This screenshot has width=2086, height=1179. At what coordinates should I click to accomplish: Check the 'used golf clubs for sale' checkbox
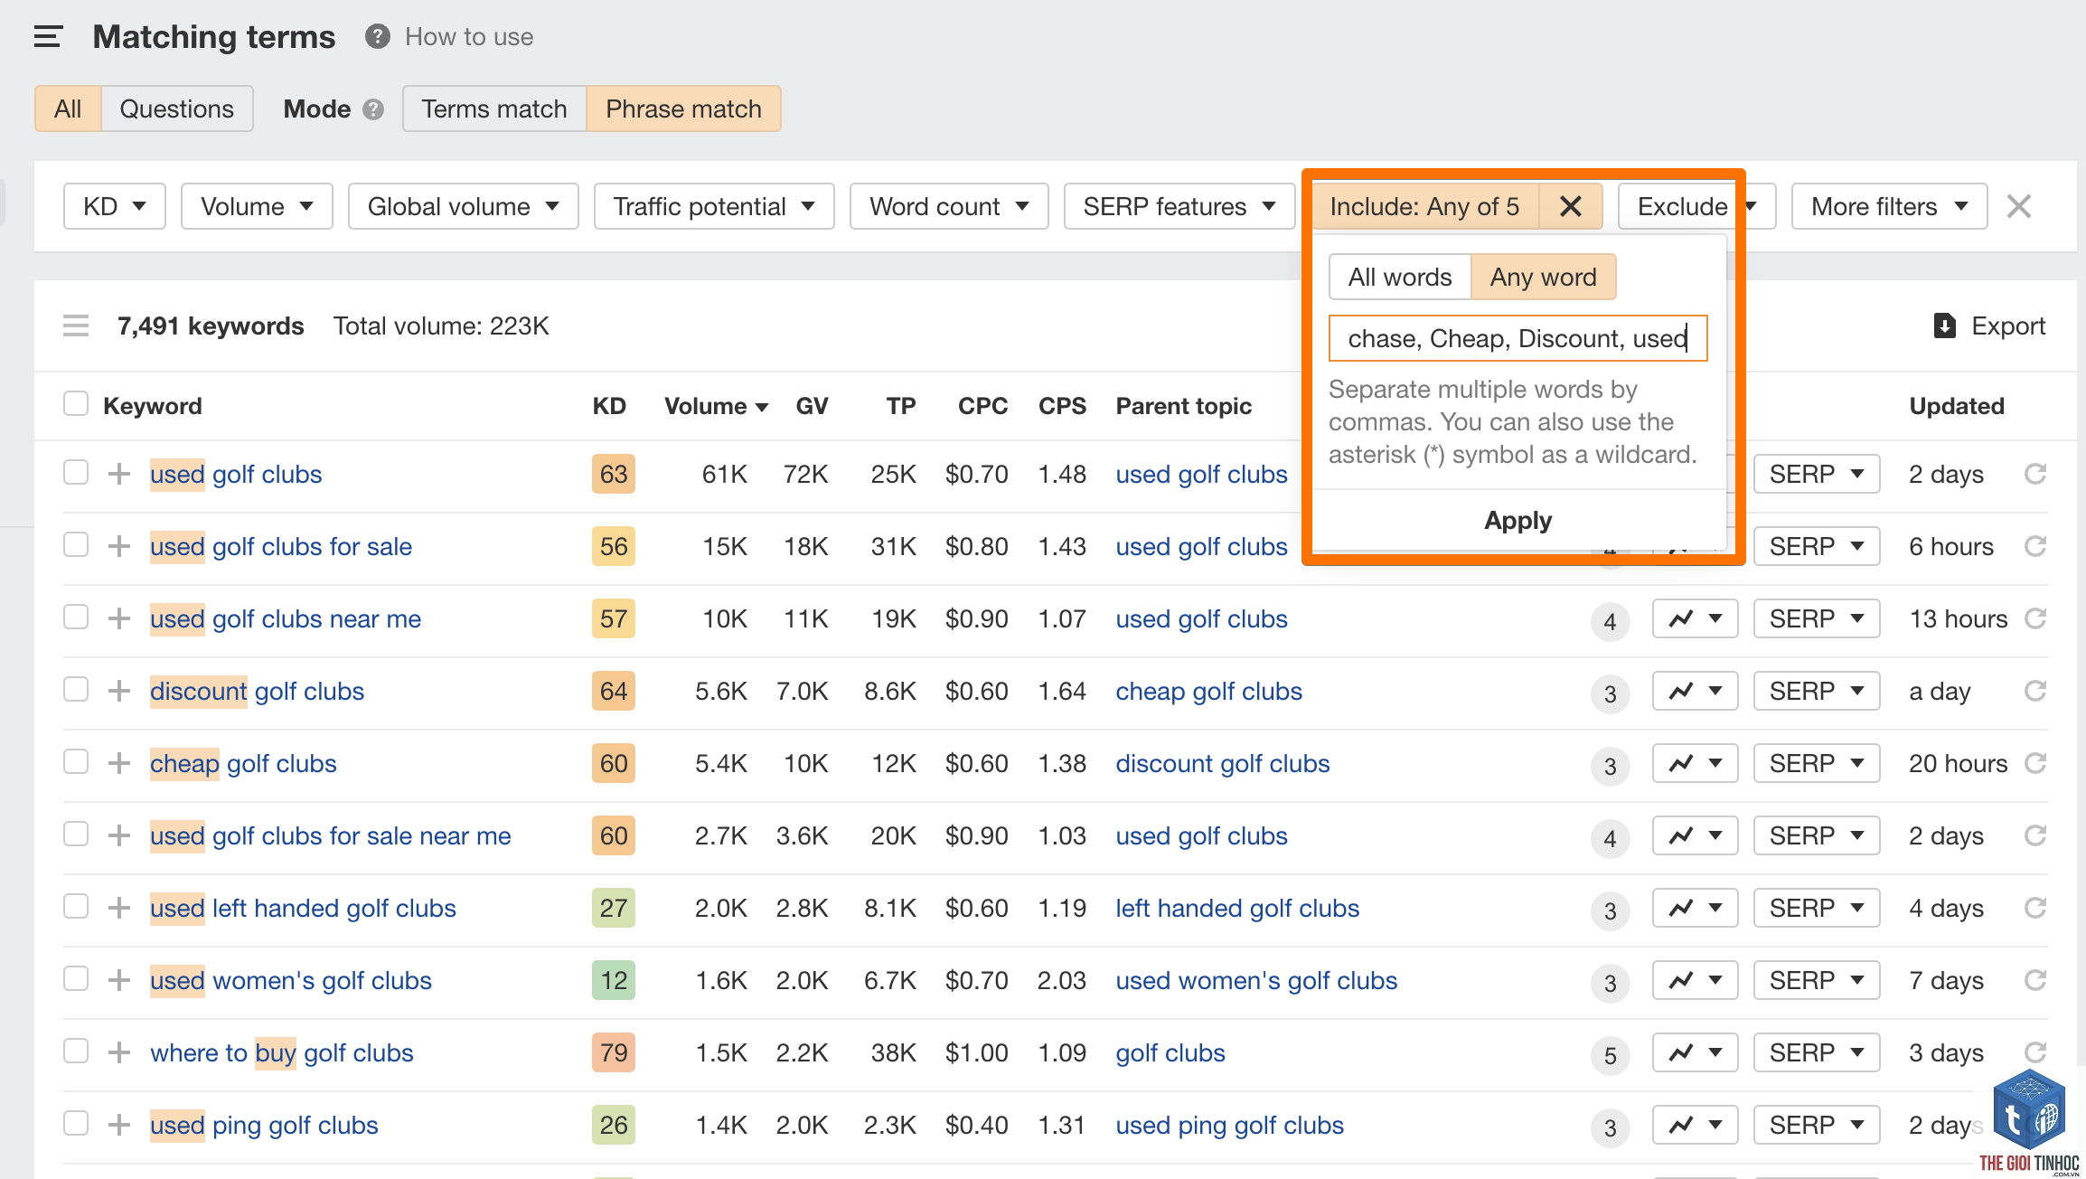click(x=76, y=544)
